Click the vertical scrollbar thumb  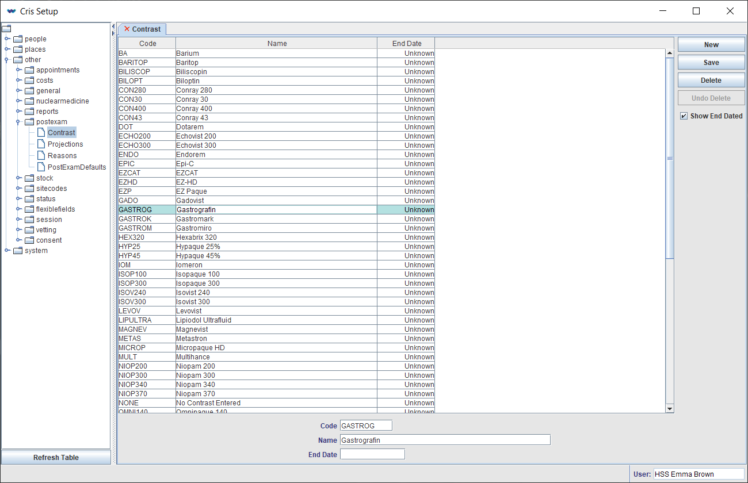coord(670,158)
